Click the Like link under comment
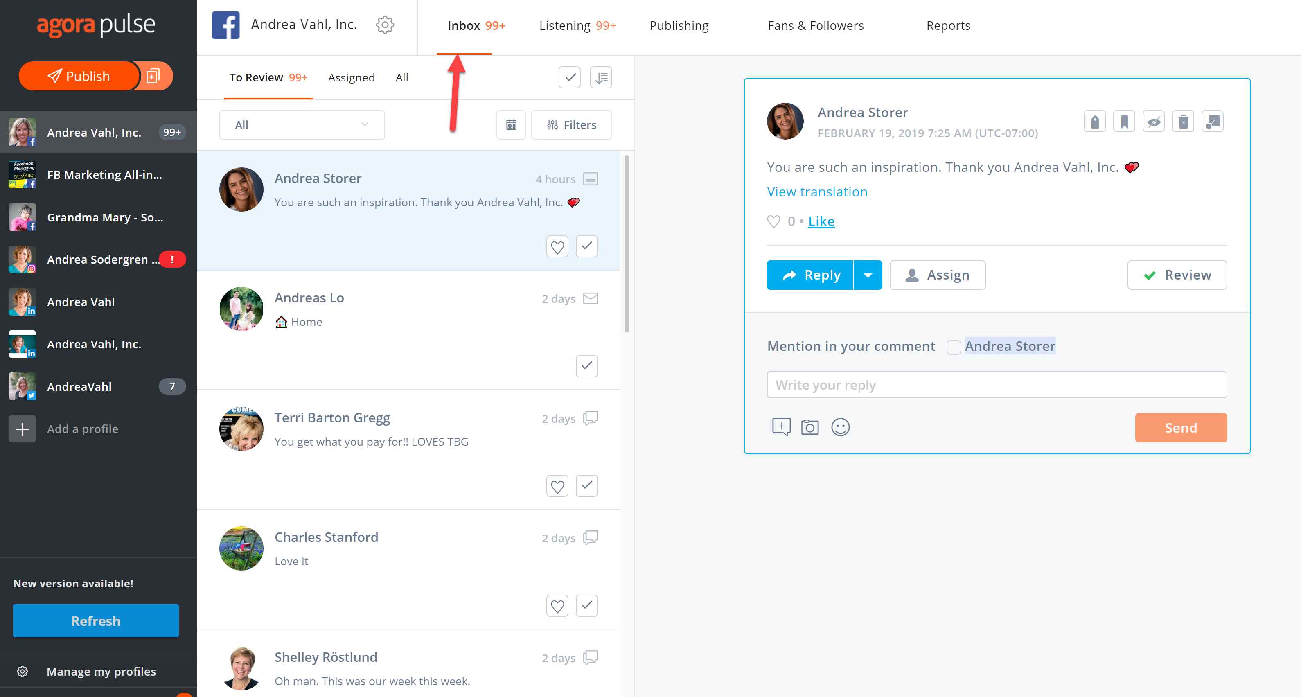Screen dimensions: 1301x697 tap(821, 221)
